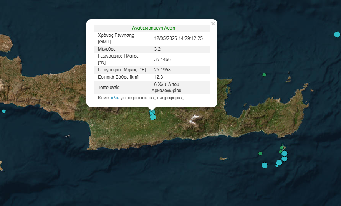This screenshot has width=341, height=206.
Task: Select the small cyan marker off Crete's western coast
Action: click(4, 111)
